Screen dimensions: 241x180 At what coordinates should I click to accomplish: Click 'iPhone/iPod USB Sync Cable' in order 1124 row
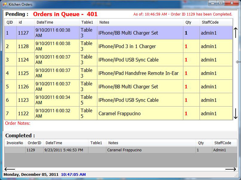[x=140, y=60]
